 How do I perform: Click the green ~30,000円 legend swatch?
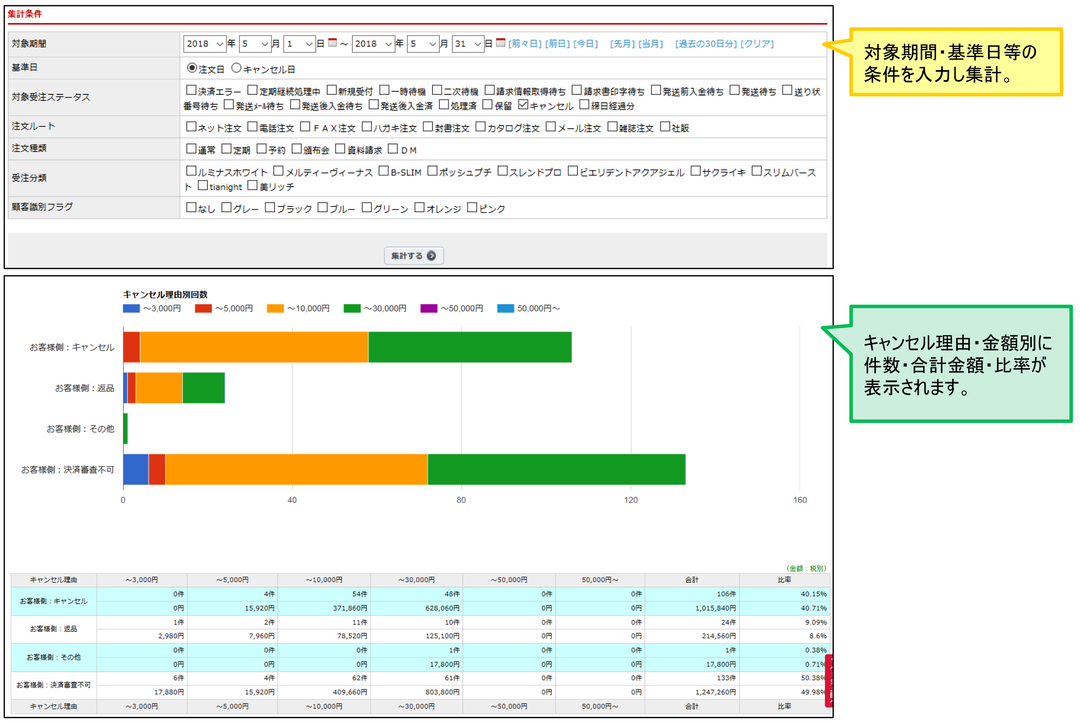pyautogui.click(x=352, y=309)
